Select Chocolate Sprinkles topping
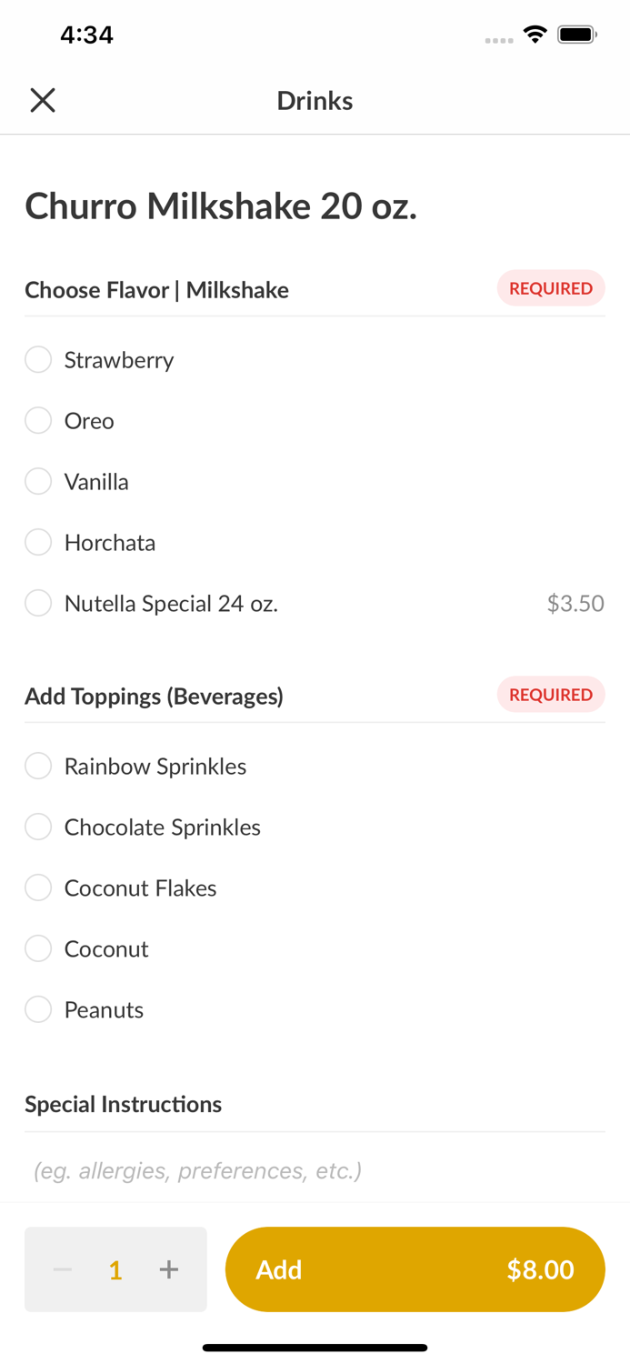630x1364 pixels. pos(38,827)
